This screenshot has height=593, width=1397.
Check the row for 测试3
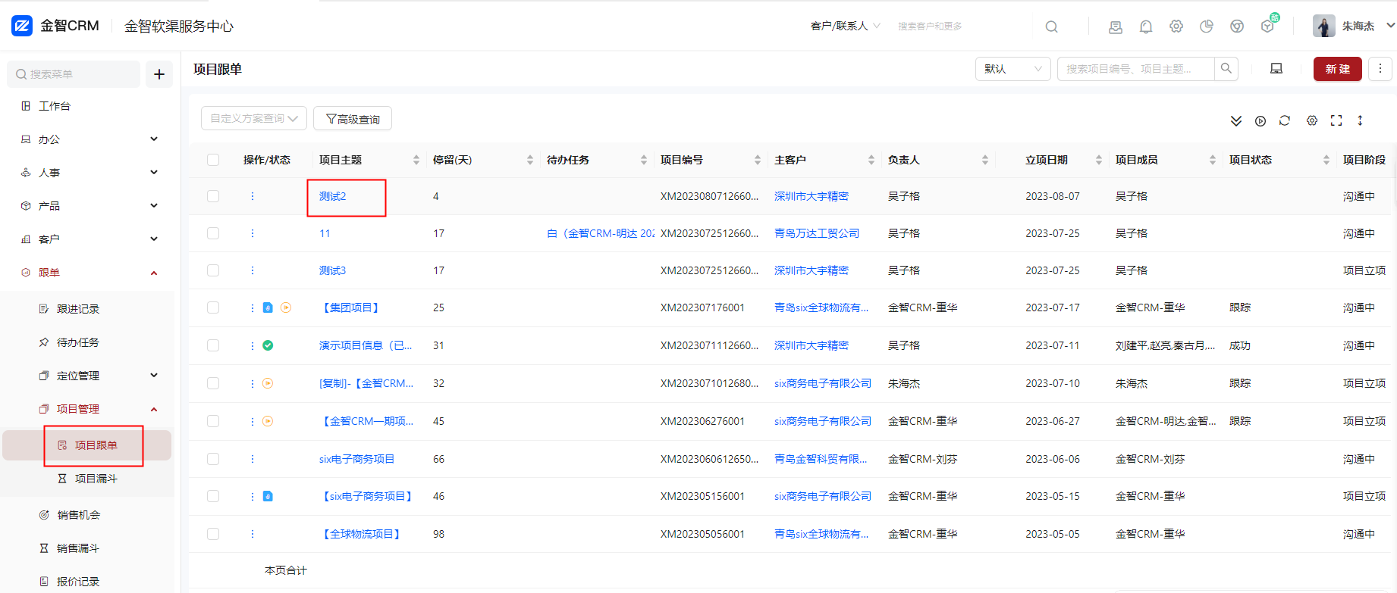(213, 270)
